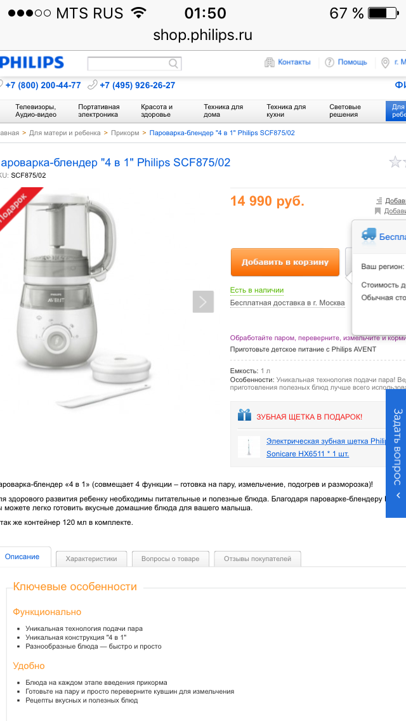Click Добавить в корзину button
The height and width of the screenshot is (721, 406).
click(285, 262)
